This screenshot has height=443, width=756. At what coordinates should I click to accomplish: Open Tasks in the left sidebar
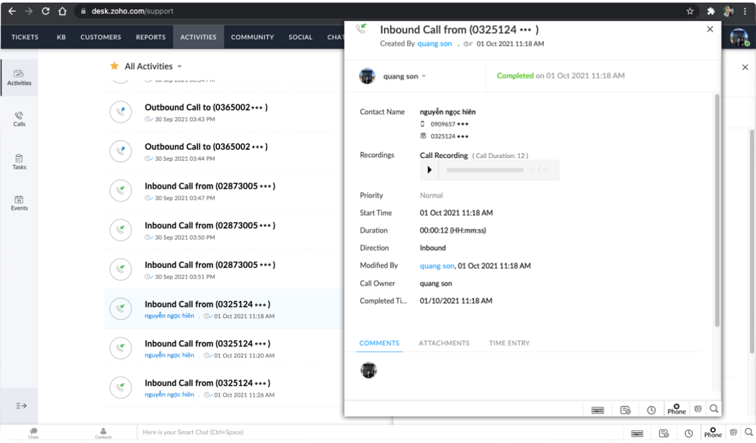coord(19,162)
